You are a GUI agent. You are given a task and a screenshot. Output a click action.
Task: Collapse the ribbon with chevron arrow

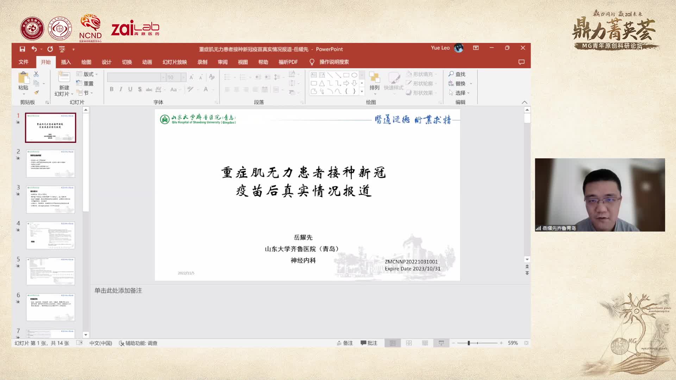[524, 102]
